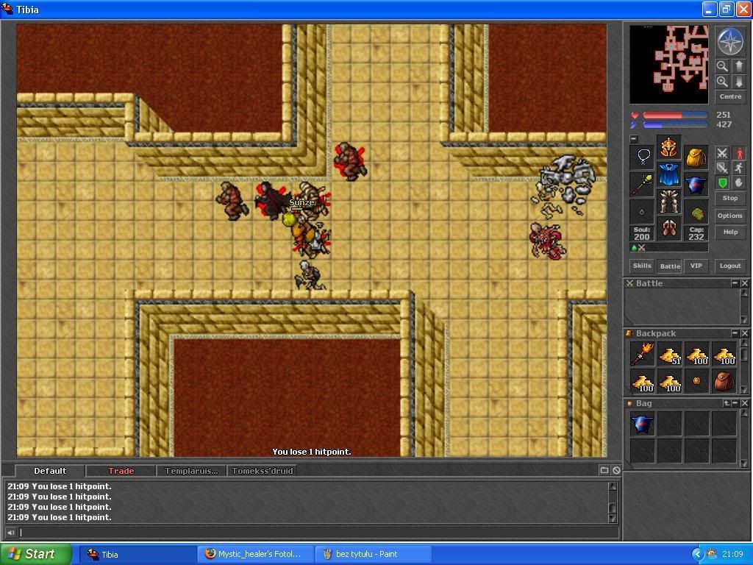Click the chat text input field
This screenshot has height=565, width=753.
pyautogui.click(x=318, y=533)
